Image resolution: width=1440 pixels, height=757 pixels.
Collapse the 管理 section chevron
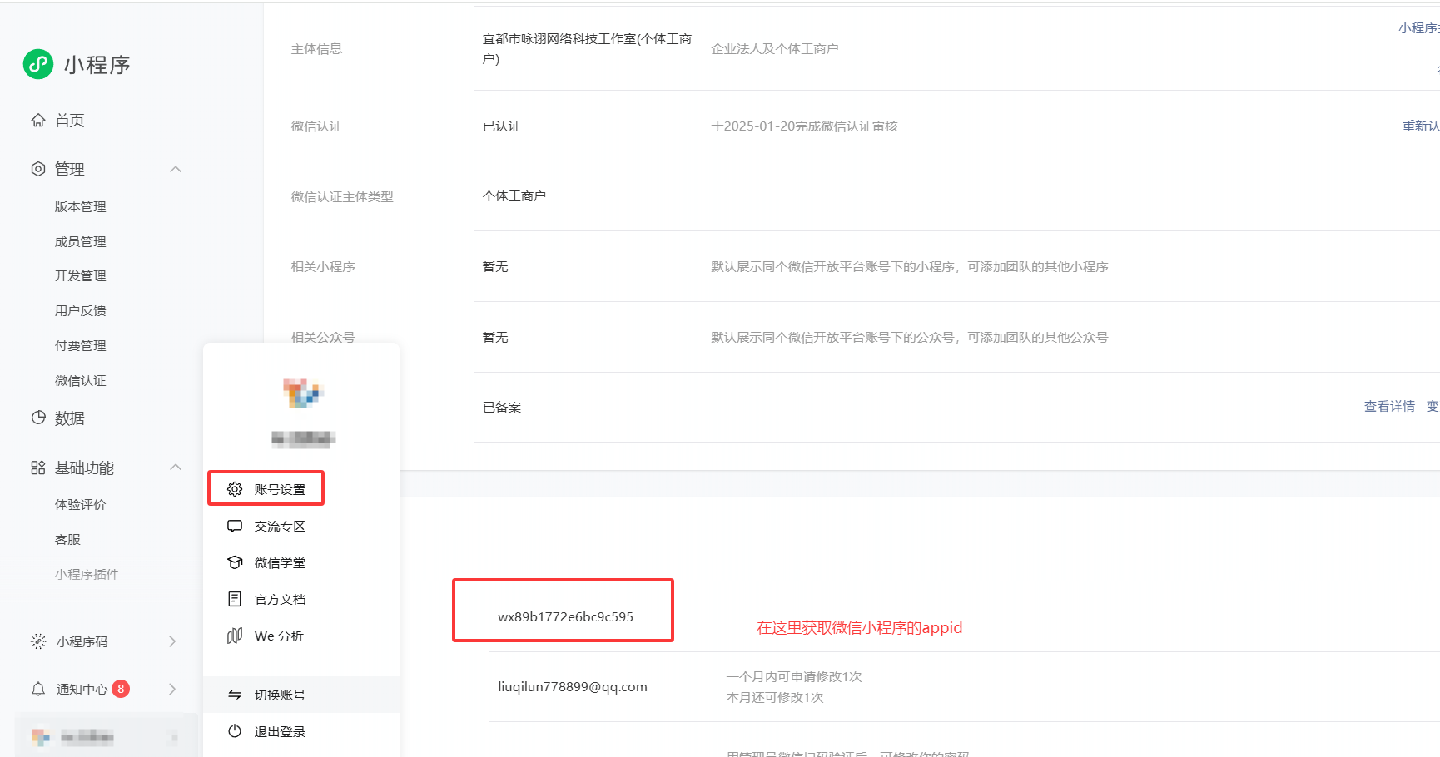coord(176,169)
